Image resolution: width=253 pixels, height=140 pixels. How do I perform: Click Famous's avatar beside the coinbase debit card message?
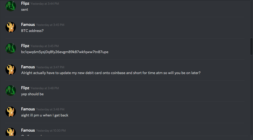point(11,70)
